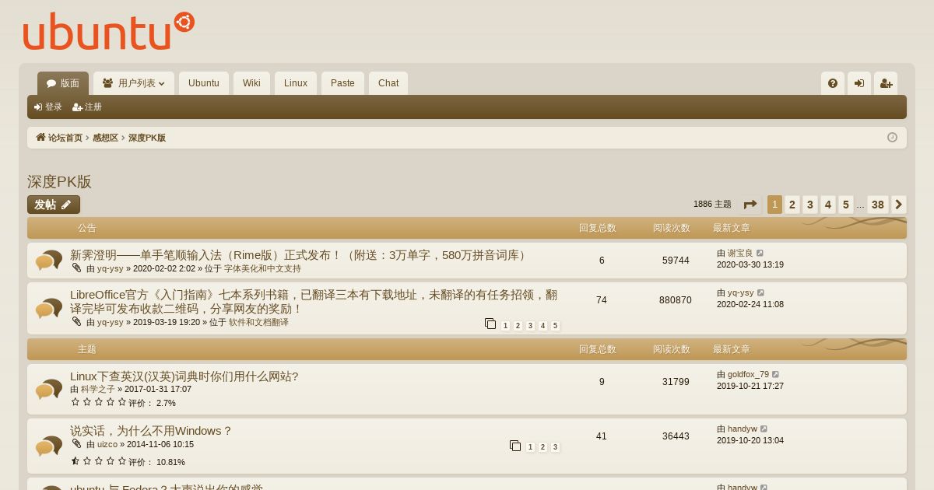Go to page 5 of topics
The width and height of the screenshot is (934, 490).
[846, 205]
